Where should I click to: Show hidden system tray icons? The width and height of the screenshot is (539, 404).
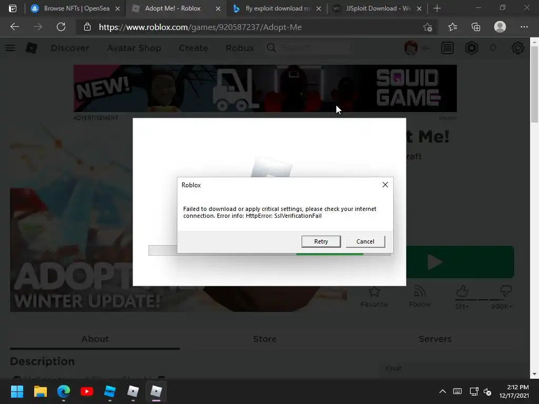point(442,391)
